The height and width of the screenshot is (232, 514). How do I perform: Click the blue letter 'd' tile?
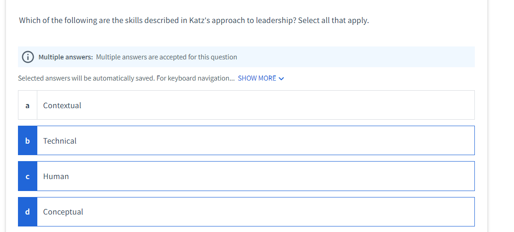point(28,212)
